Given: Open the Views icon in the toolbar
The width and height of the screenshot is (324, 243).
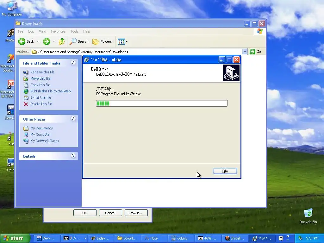Looking at the screenshot, I should pos(121,41).
